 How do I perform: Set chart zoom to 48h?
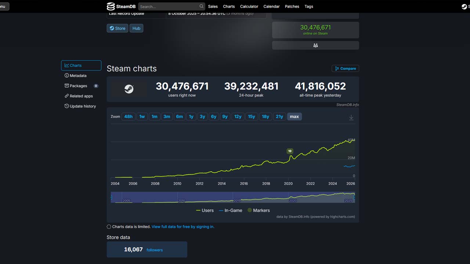pyautogui.click(x=128, y=117)
